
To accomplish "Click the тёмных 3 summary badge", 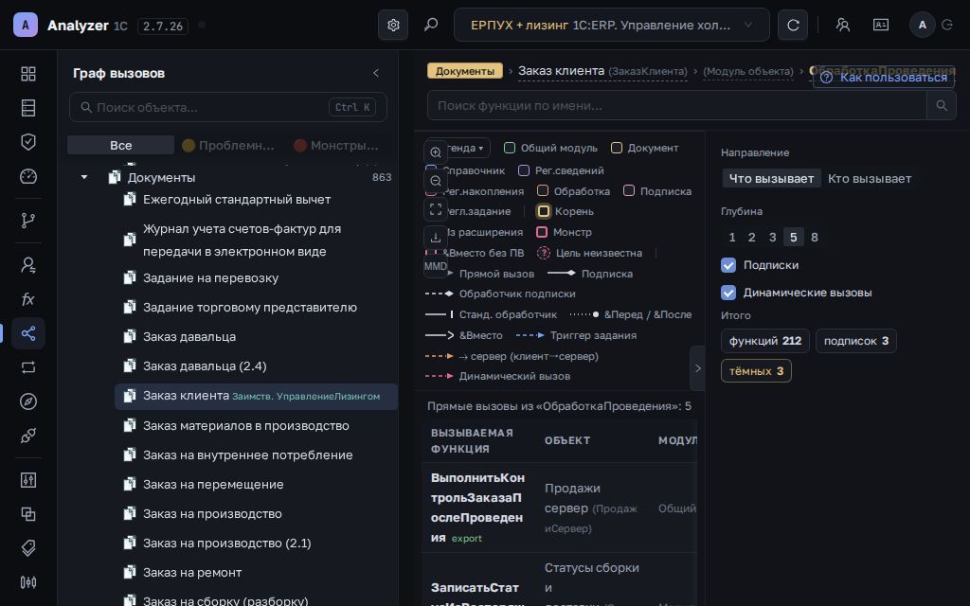I will click(x=756, y=371).
